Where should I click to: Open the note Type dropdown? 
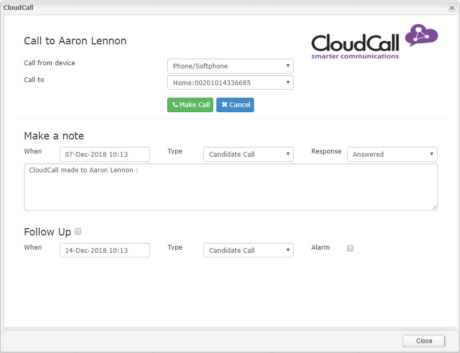[248, 155]
